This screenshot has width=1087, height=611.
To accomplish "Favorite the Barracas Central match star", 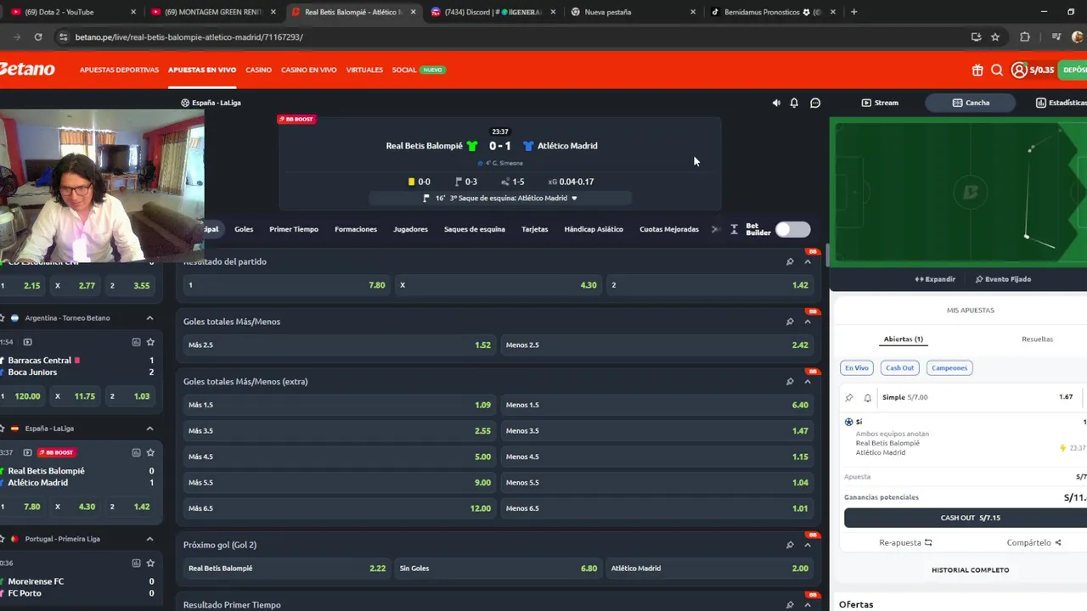I will [x=150, y=342].
